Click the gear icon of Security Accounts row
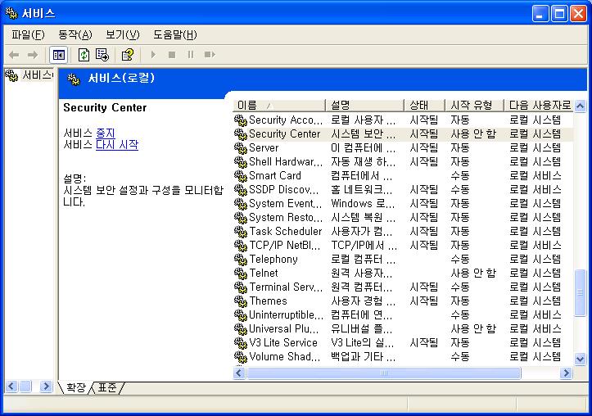This screenshot has height=416, width=592. [241, 120]
